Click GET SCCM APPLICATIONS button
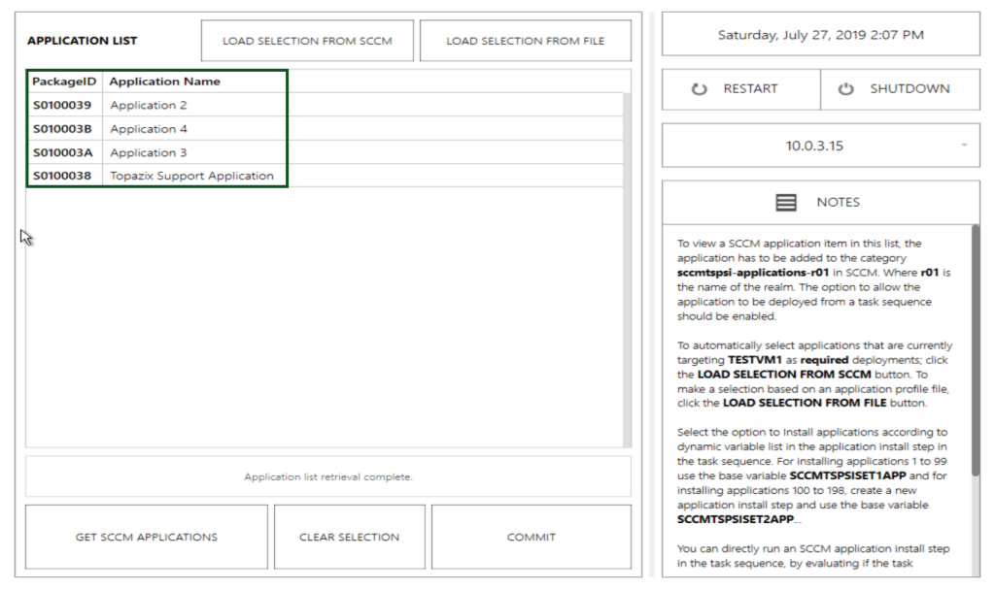 coord(147,537)
